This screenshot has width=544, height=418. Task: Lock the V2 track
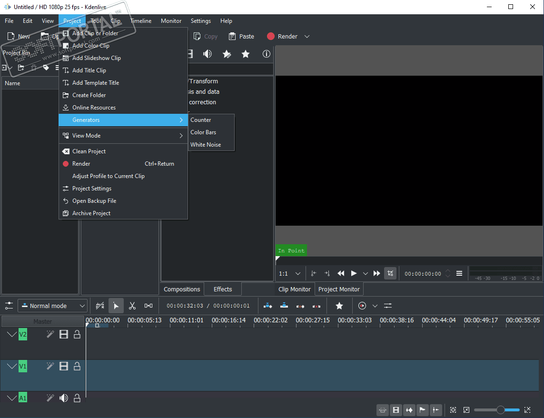coord(77,334)
